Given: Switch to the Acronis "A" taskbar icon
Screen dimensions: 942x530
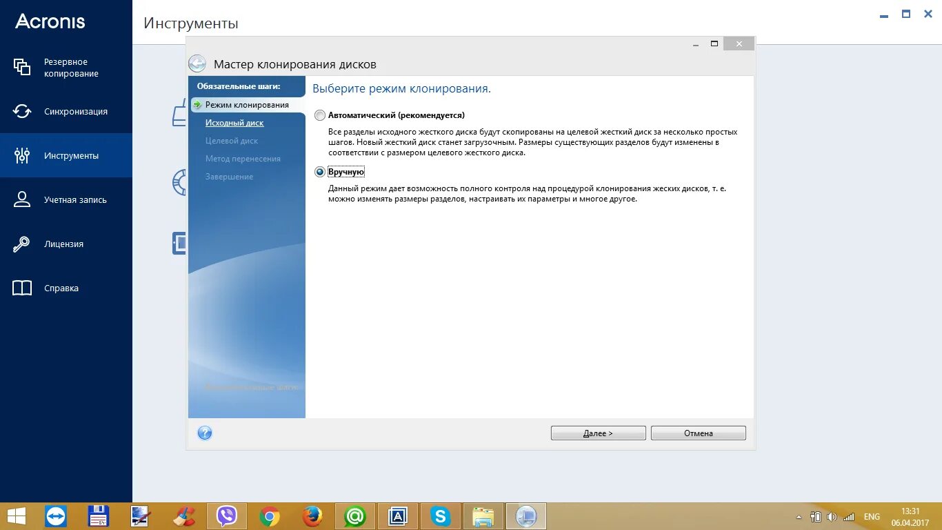Looking at the screenshot, I should tap(398, 516).
